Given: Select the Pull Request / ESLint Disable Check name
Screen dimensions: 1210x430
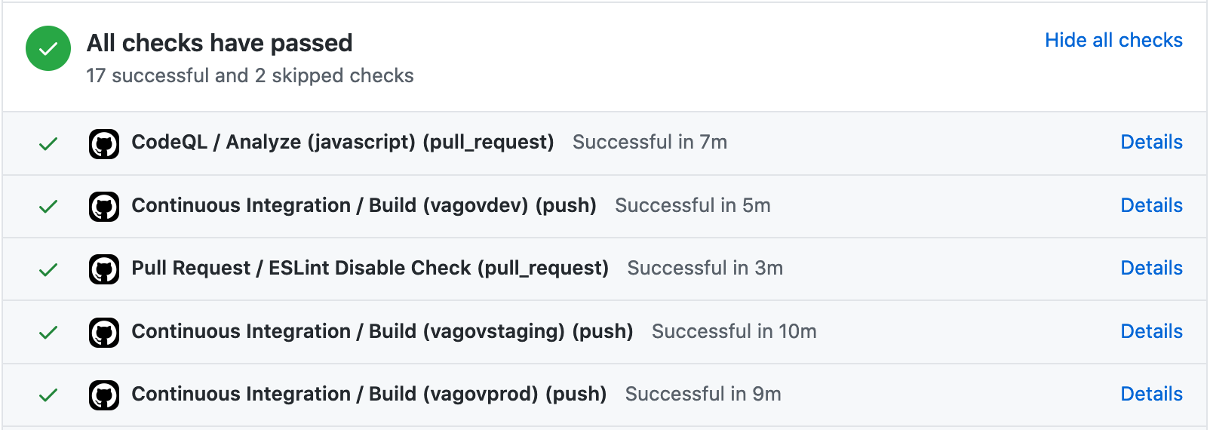Looking at the screenshot, I should point(370,268).
